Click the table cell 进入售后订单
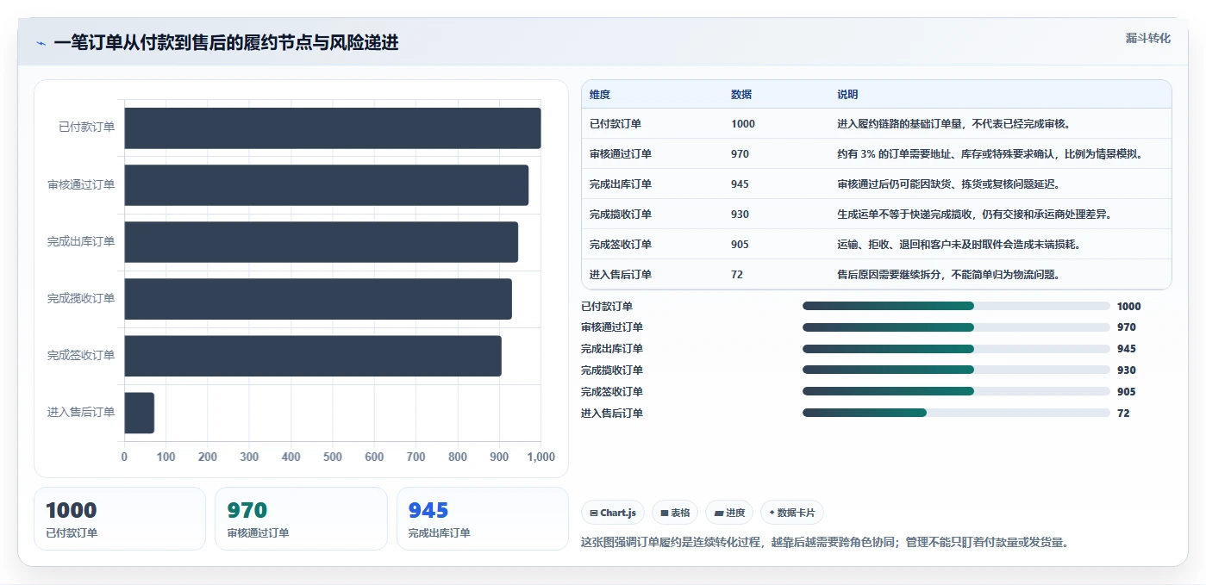The height and width of the screenshot is (585, 1206). 621,275
